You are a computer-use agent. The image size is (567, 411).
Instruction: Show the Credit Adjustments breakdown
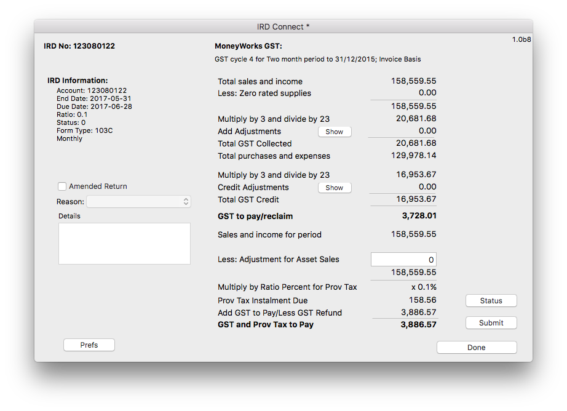point(335,188)
